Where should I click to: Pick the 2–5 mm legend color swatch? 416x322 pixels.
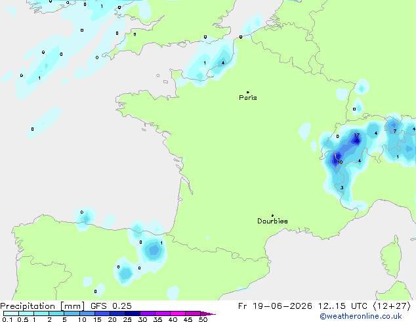pos(56,313)
